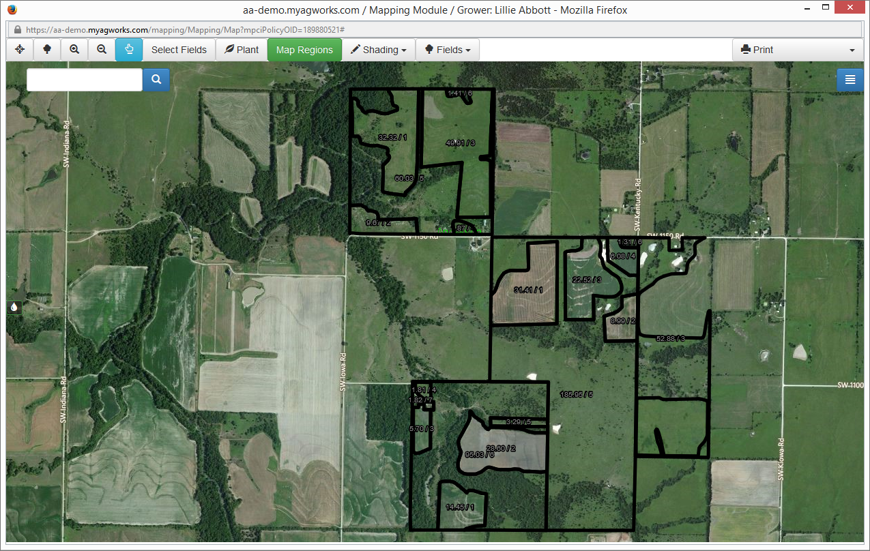Image resolution: width=870 pixels, height=551 pixels.
Task: Click the SW-Kiowa-Rd road label
Action: [x=780, y=459]
